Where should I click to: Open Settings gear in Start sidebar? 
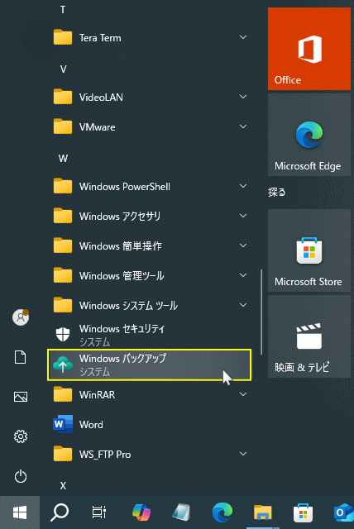(20, 436)
